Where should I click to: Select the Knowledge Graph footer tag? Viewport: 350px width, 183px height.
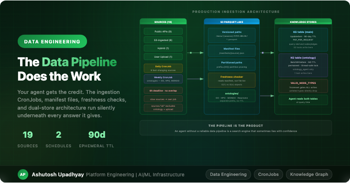point(309,174)
